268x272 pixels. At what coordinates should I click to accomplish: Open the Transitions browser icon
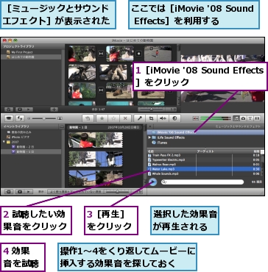257,118
